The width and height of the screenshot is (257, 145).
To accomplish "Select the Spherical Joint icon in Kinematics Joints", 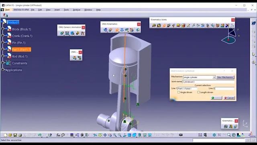I will click(173, 25).
